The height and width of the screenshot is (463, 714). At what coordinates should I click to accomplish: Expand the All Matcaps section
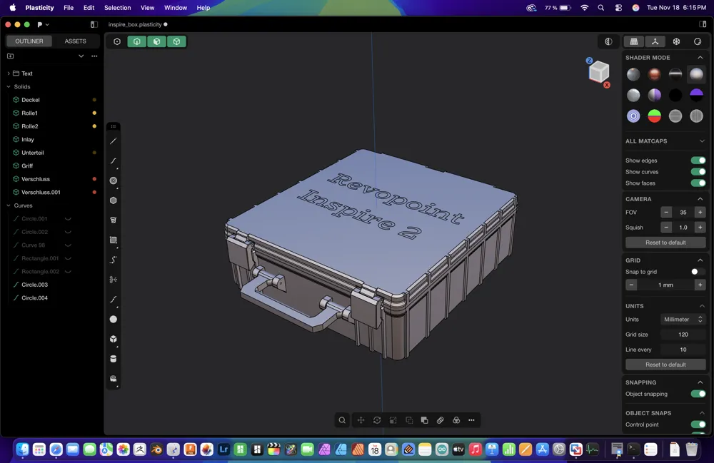click(x=702, y=141)
